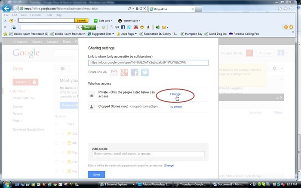
Task: Open browser Tools gear icon
Action: 291,9
